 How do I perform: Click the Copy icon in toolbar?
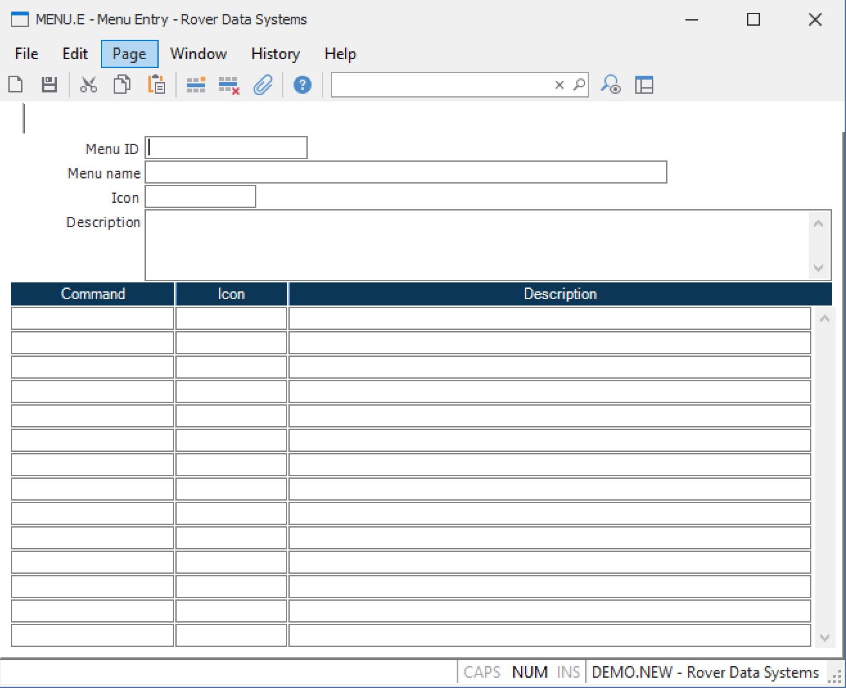[121, 85]
